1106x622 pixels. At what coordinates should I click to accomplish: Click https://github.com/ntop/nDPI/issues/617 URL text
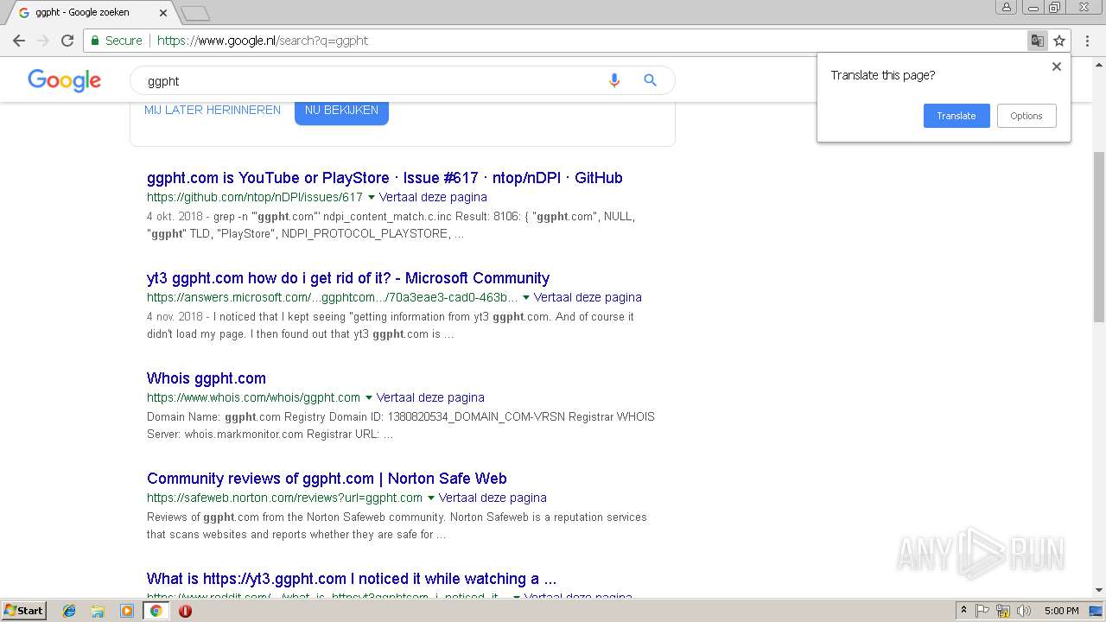click(x=255, y=197)
